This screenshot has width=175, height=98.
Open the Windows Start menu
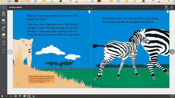2,96
